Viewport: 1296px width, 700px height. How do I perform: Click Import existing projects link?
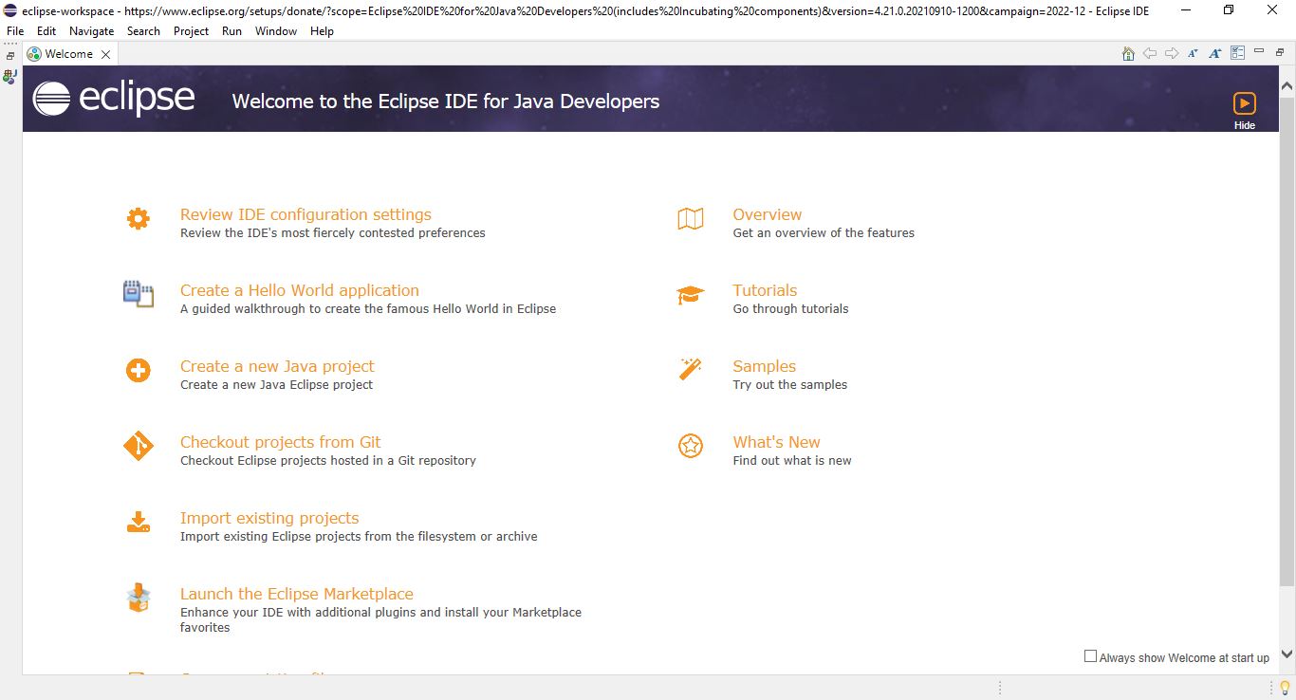[269, 518]
